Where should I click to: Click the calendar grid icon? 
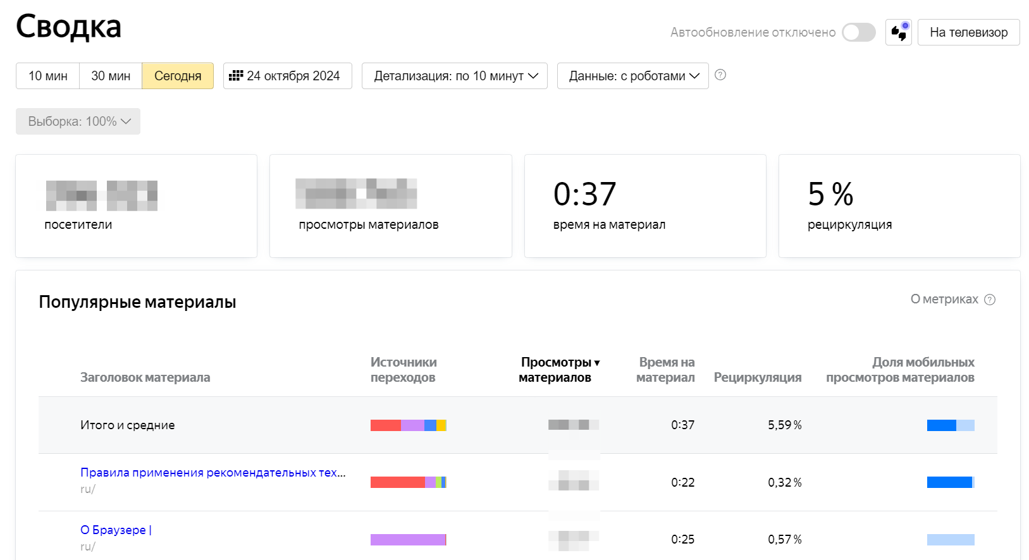(x=236, y=76)
